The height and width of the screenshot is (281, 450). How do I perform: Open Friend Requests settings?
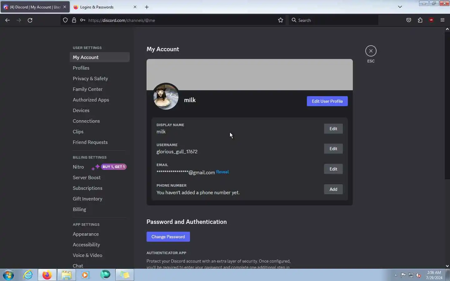99,142
